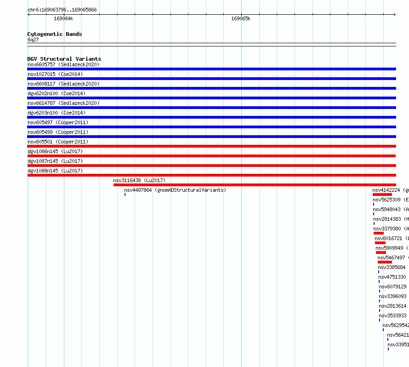Open variant nsv1027015 (Coe2014) label

coord(55,74)
